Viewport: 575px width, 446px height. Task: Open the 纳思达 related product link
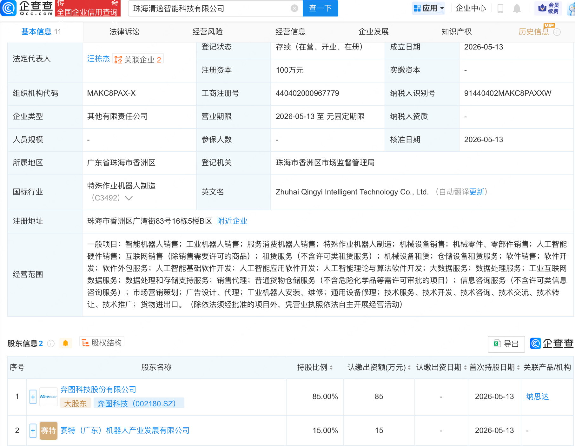coord(537,397)
